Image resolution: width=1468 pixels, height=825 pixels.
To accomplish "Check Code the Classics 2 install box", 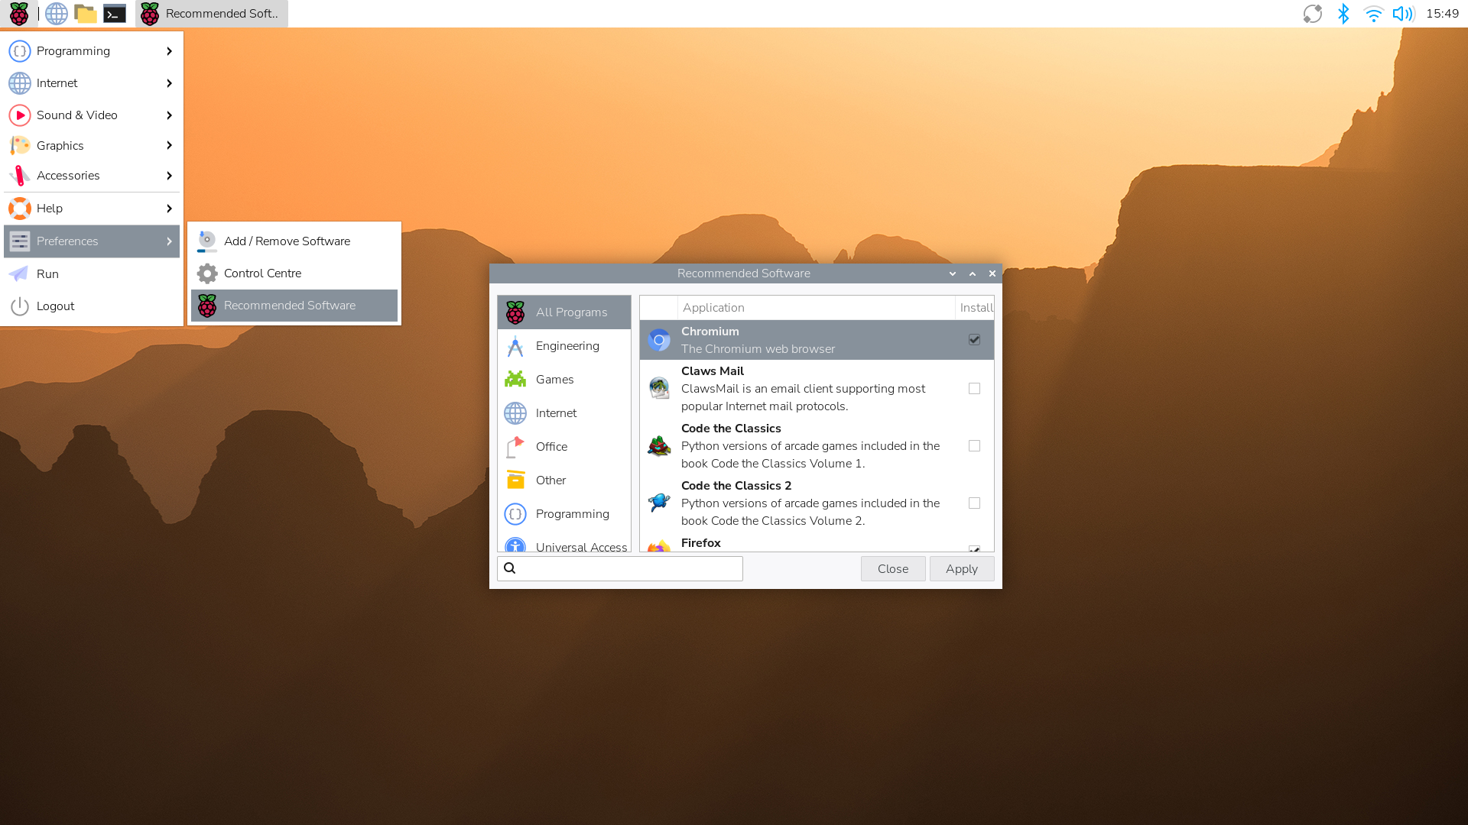I will click(x=974, y=503).
